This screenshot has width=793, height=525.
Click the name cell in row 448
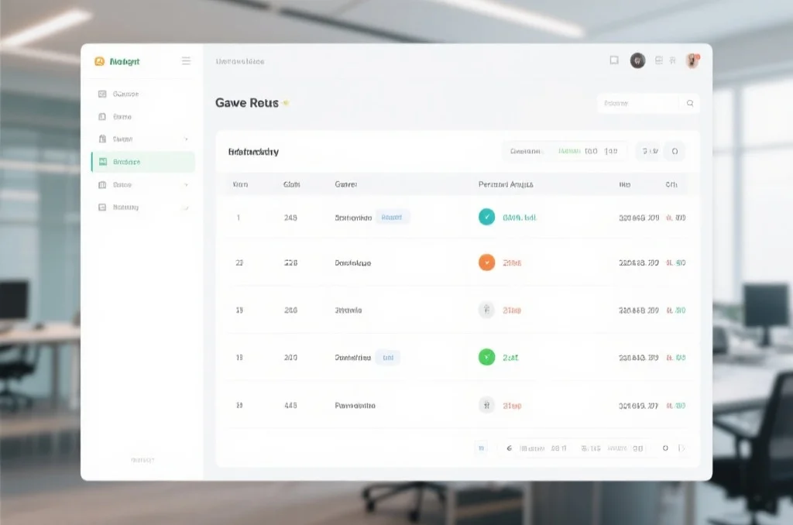pyautogui.click(x=355, y=406)
